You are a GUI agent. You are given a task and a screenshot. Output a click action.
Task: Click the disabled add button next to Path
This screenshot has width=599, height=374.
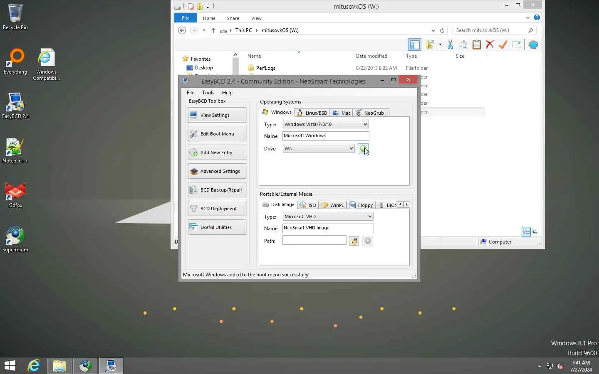pyautogui.click(x=368, y=241)
